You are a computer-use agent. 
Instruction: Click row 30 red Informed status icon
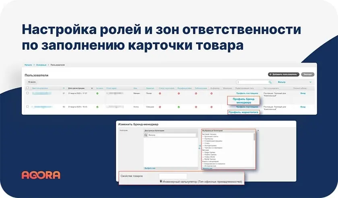212,107
